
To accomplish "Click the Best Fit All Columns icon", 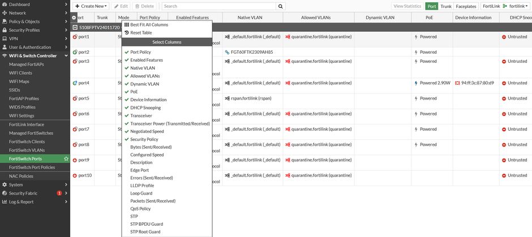I will click(126, 25).
